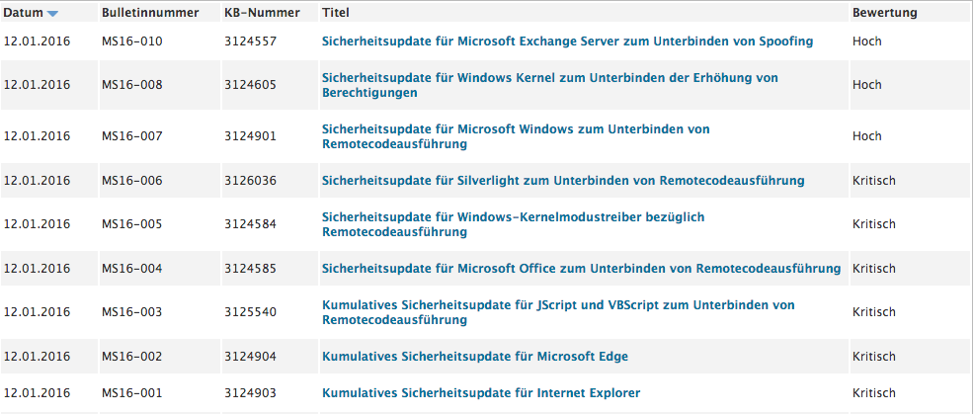Screen dimensions: 975x414
Task: Open the Internet Explorer cumulative update link
Action: pyautogui.click(x=481, y=393)
